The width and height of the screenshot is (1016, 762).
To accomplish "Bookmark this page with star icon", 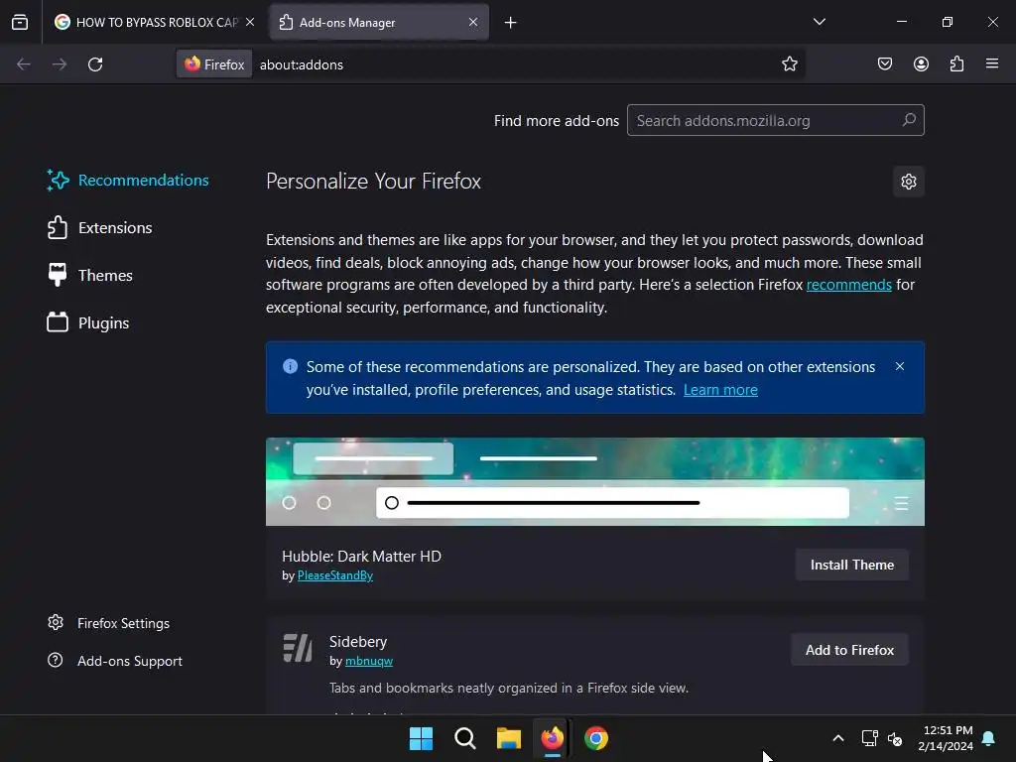I will (x=789, y=64).
